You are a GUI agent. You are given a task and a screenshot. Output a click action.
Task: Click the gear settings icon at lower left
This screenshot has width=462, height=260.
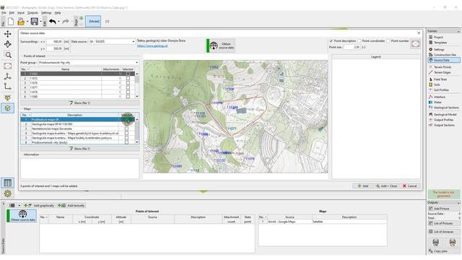click(8, 194)
